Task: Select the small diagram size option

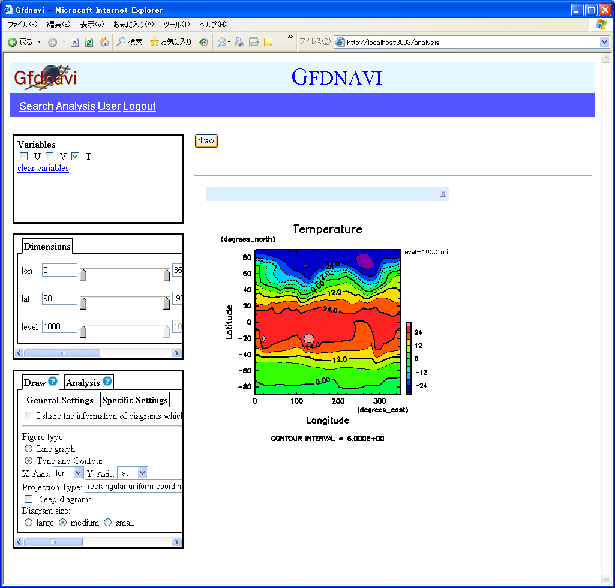Action: pos(108,523)
